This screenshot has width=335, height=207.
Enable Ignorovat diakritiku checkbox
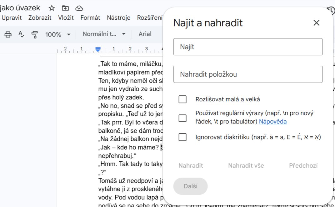[182, 137]
